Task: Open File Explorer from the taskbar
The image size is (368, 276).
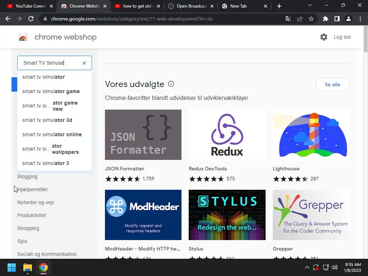Action: coord(27,267)
